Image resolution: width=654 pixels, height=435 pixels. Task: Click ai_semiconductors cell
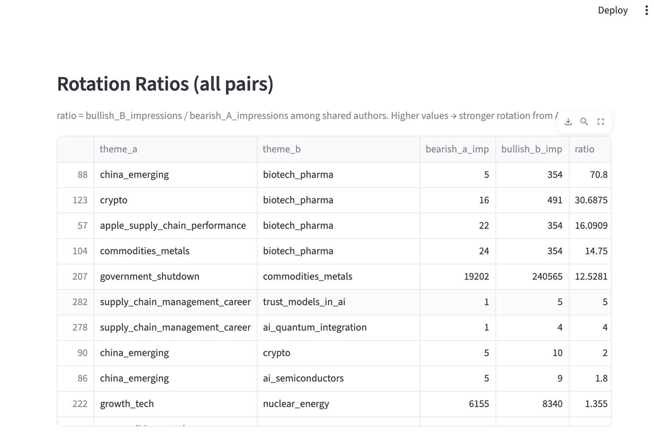(x=338, y=378)
